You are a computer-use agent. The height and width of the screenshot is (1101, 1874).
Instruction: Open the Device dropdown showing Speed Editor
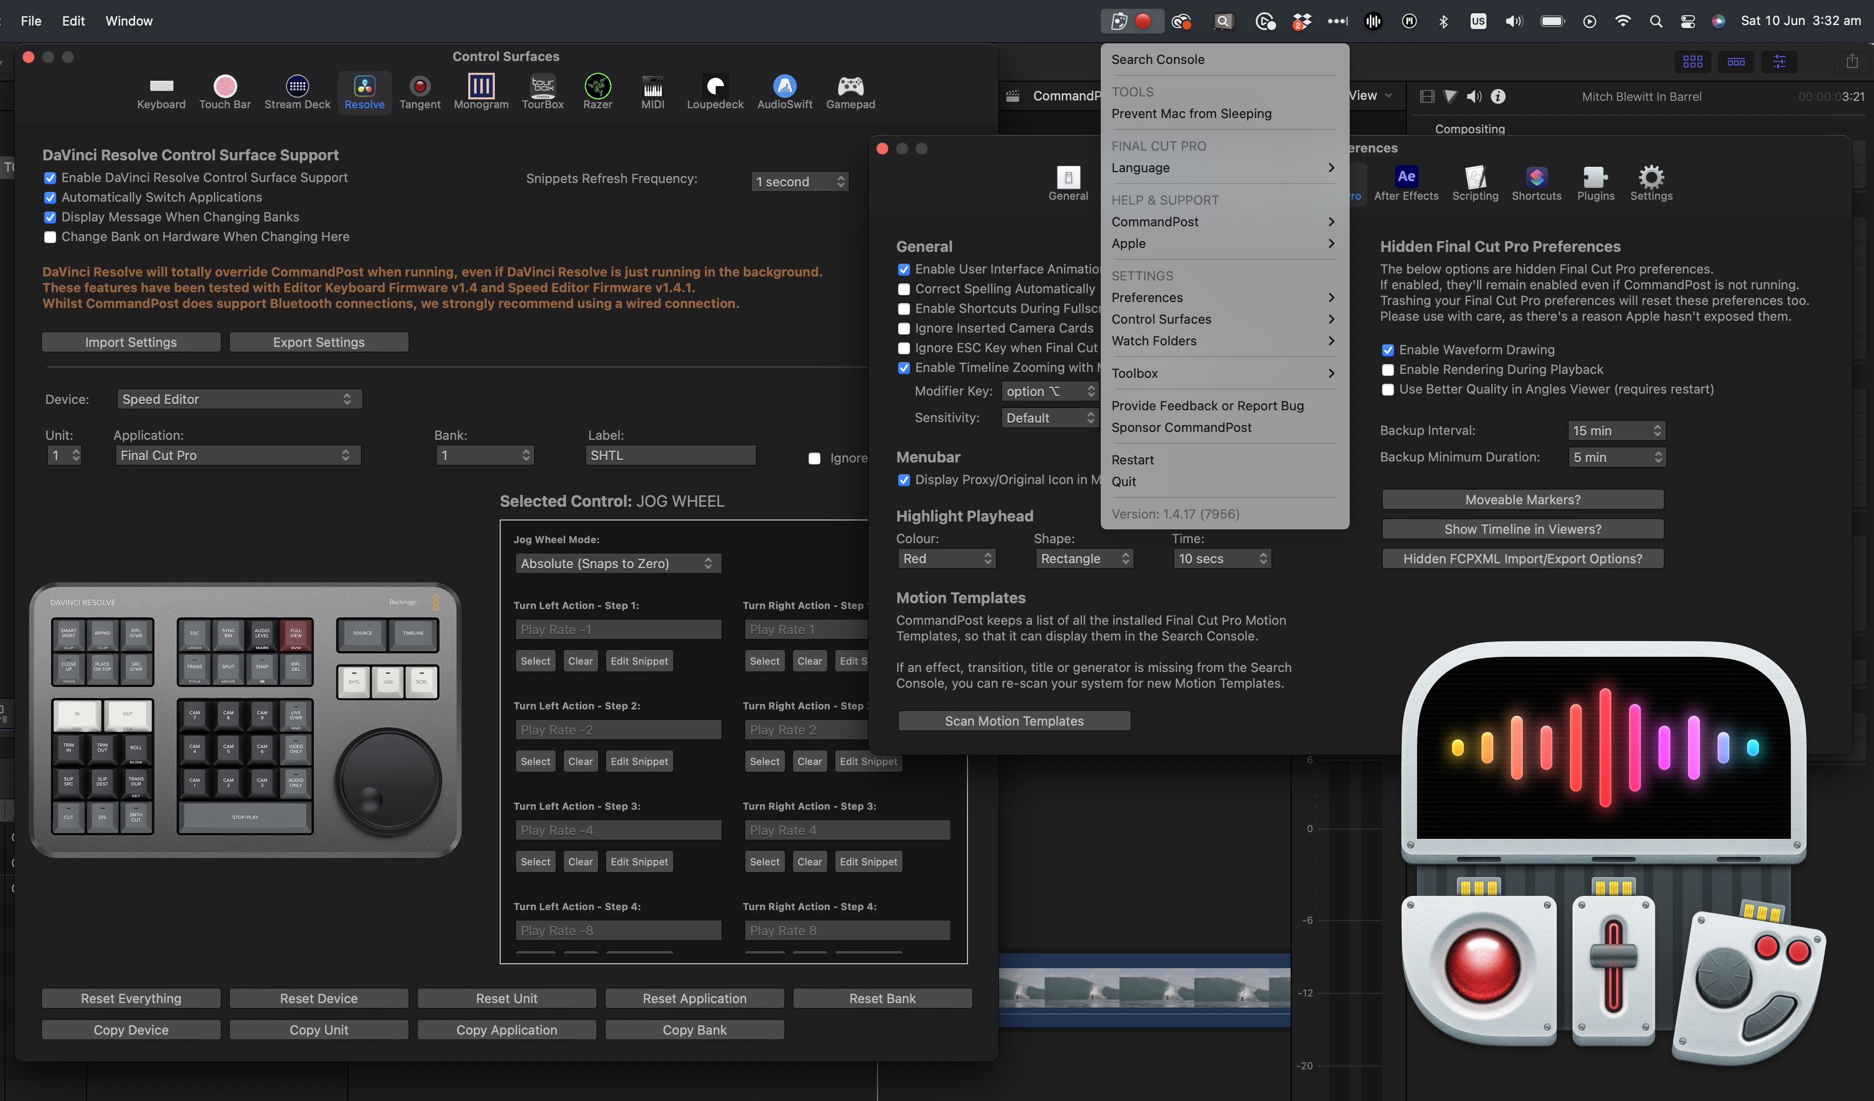point(239,399)
